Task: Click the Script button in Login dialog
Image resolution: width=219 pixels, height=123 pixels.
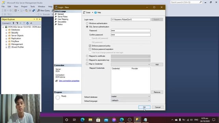Action: tap(87, 13)
